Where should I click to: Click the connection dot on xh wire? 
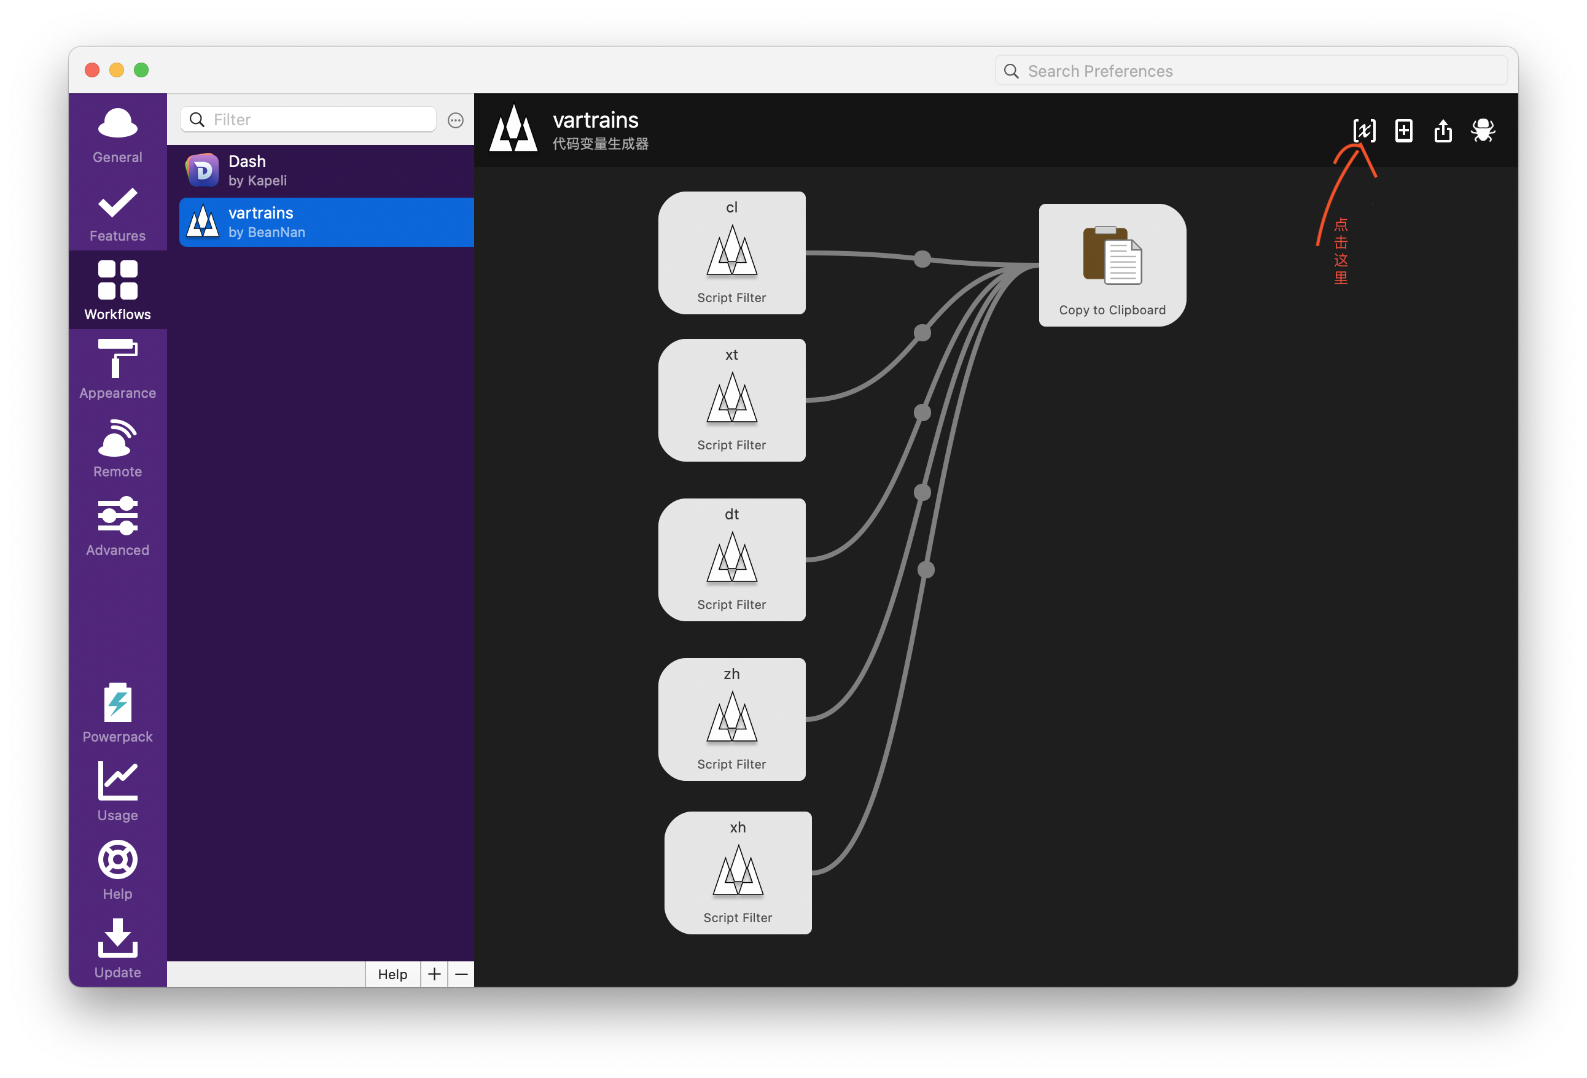(926, 569)
